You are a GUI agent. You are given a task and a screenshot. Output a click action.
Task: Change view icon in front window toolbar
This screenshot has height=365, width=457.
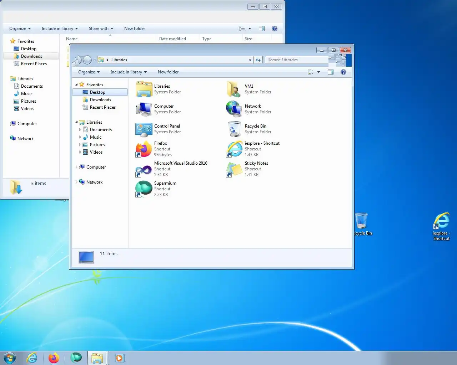coord(311,72)
